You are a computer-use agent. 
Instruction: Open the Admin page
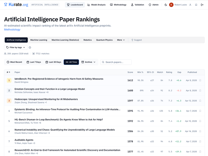point(154,5)
